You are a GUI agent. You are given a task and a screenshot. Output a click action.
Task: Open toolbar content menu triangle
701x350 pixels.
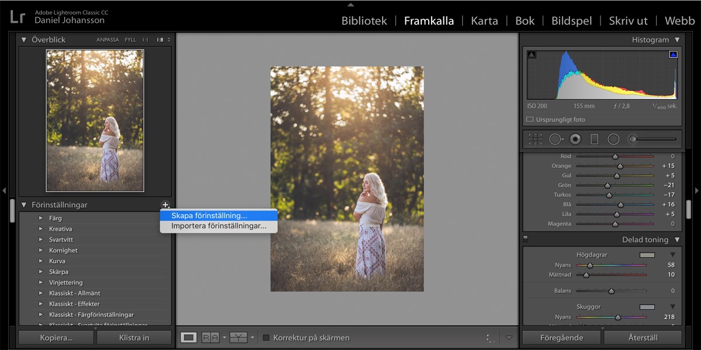[x=509, y=338]
